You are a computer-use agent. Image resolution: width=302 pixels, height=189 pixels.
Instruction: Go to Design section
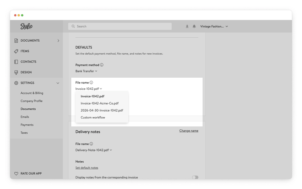point(26,72)
